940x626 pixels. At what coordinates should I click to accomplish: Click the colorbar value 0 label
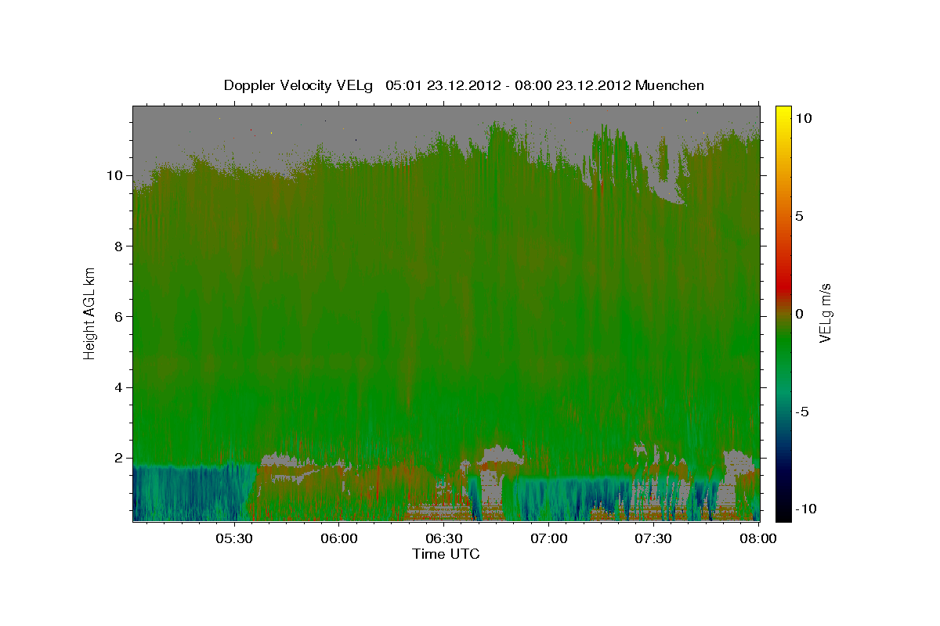click(800, 313)
